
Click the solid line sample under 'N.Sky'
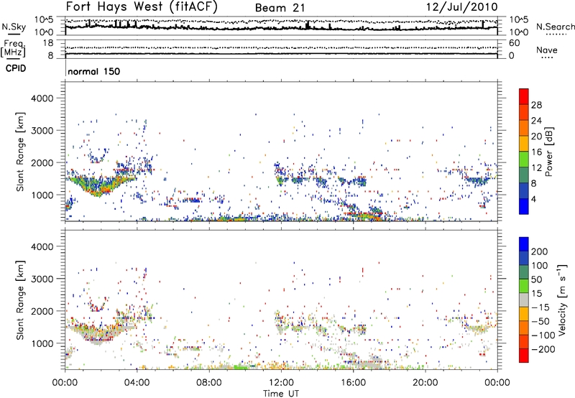[14, 34]
